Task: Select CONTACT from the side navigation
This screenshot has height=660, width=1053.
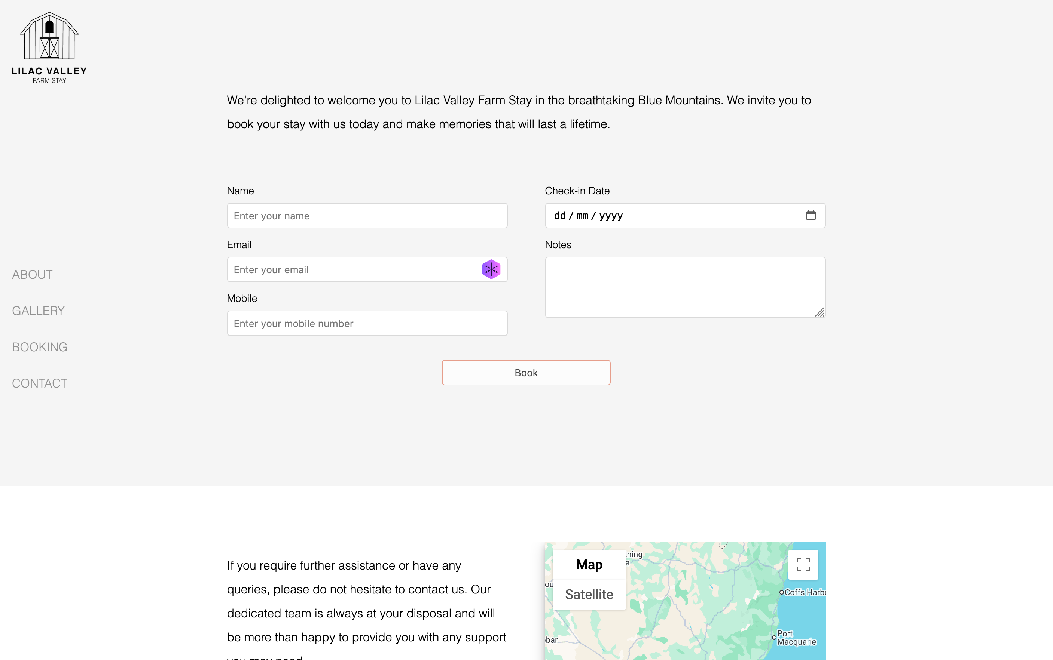Action: 40,383
